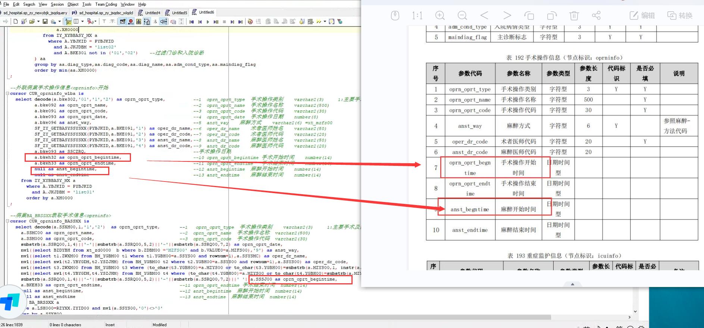
Task: Create a new document in toolbar
Action: pyautogui.click(x=16, y=22)
